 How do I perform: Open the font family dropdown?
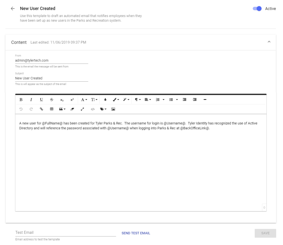coord(84,99)
